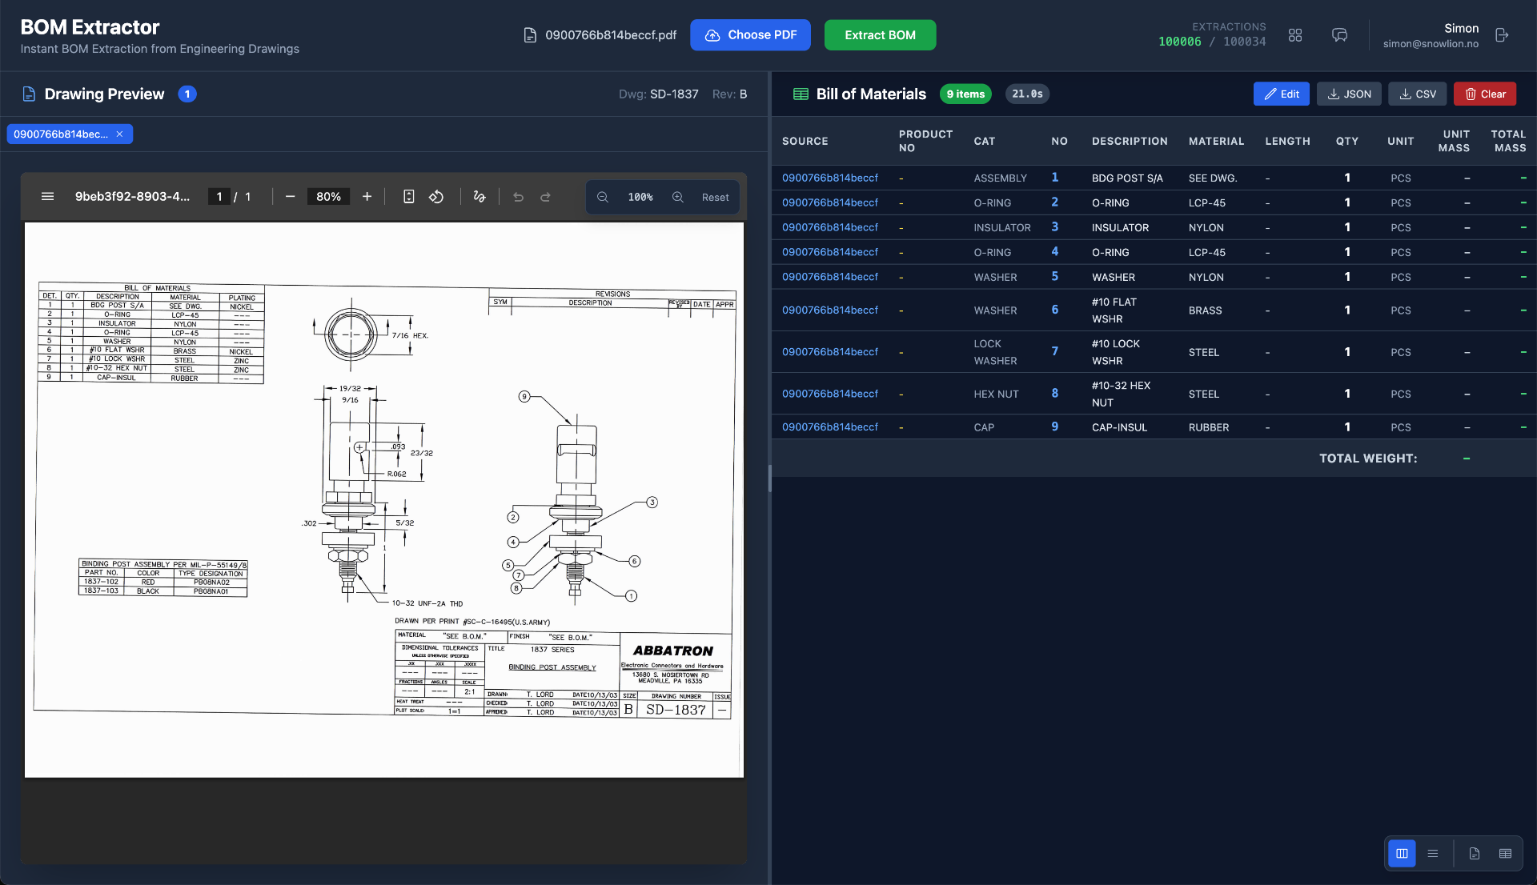Rotate the PDF page
The width and height of the screenshot is (1537, 885).
436,197
